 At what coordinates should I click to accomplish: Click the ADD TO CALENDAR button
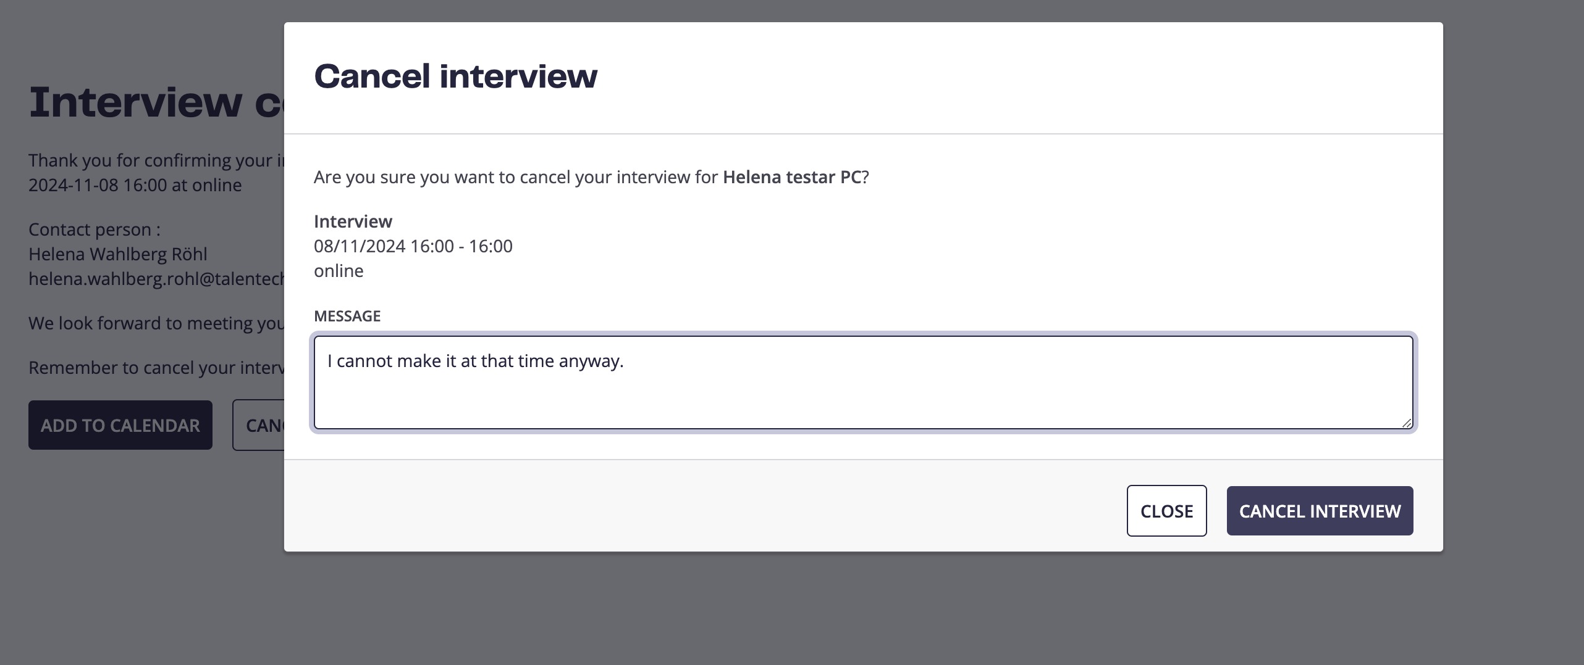[x=120, y=425]
